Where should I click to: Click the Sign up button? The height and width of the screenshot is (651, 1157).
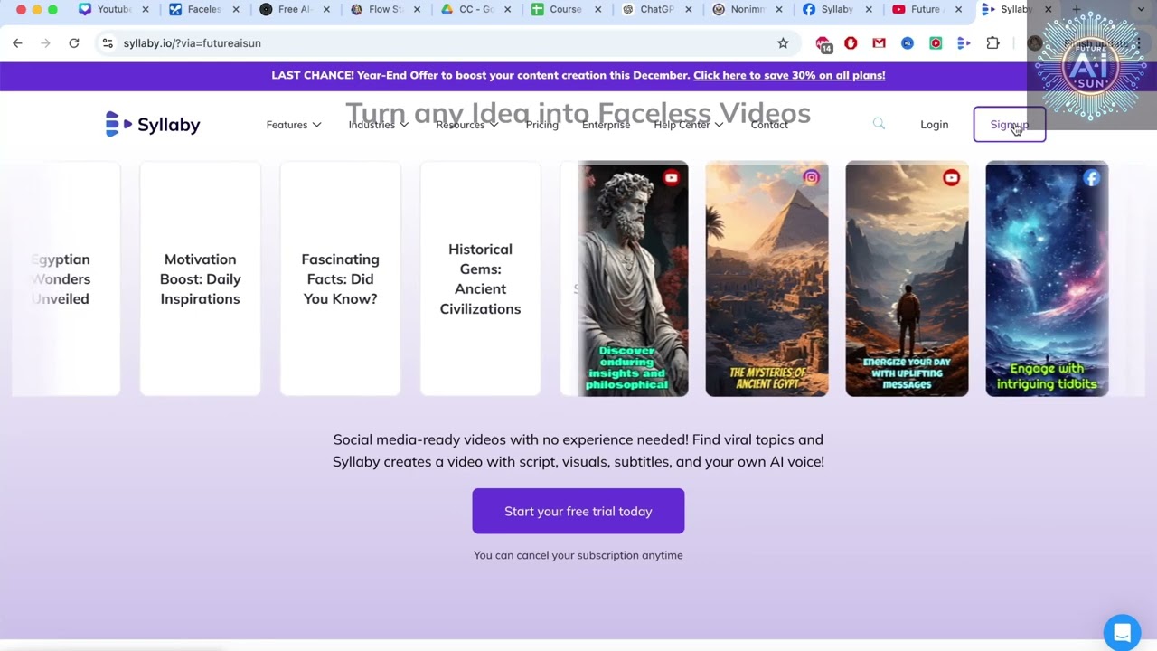click(x=1009, y=125)
